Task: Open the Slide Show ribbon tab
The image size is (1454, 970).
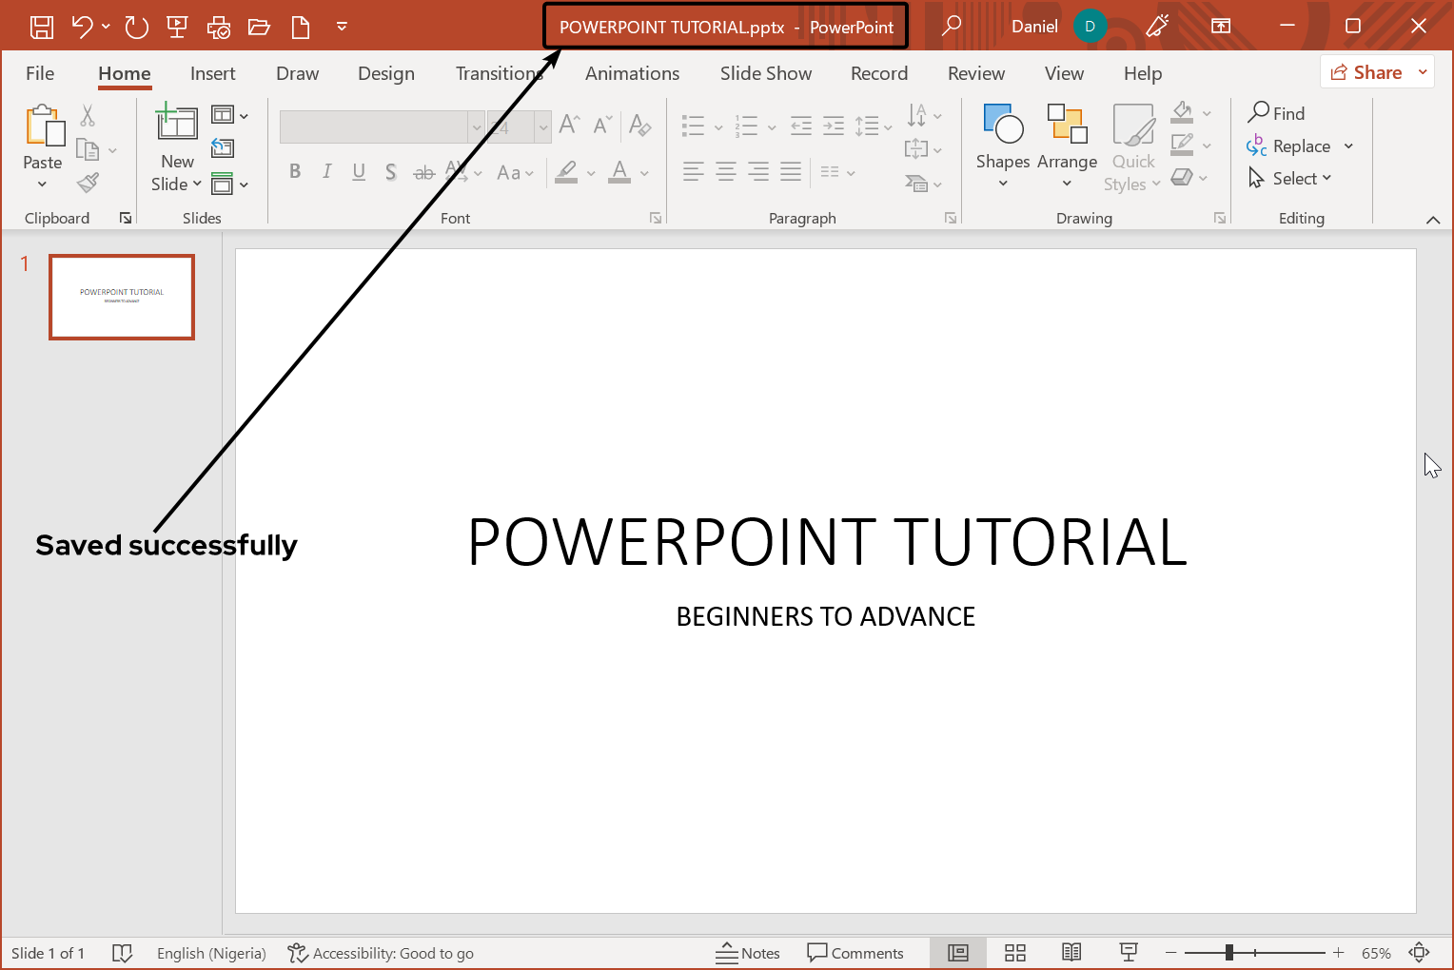Action: click(765, 72)
